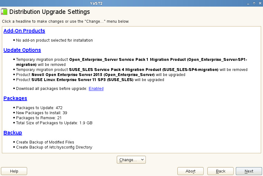Screen dimensions: 263x176
Task: Open the Add-On Products headline
Action: click(x=24, y=31)
